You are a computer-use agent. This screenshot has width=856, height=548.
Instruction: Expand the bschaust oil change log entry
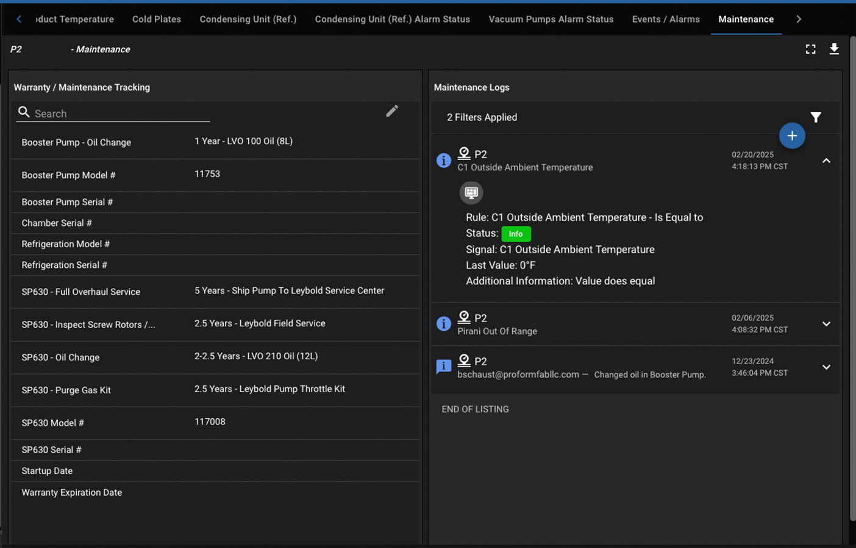826,367
